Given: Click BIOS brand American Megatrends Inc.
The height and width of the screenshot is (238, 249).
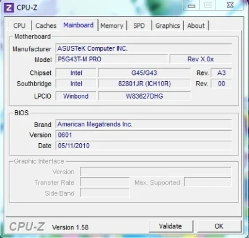Looking at the screenshot, I should [144, 124].
